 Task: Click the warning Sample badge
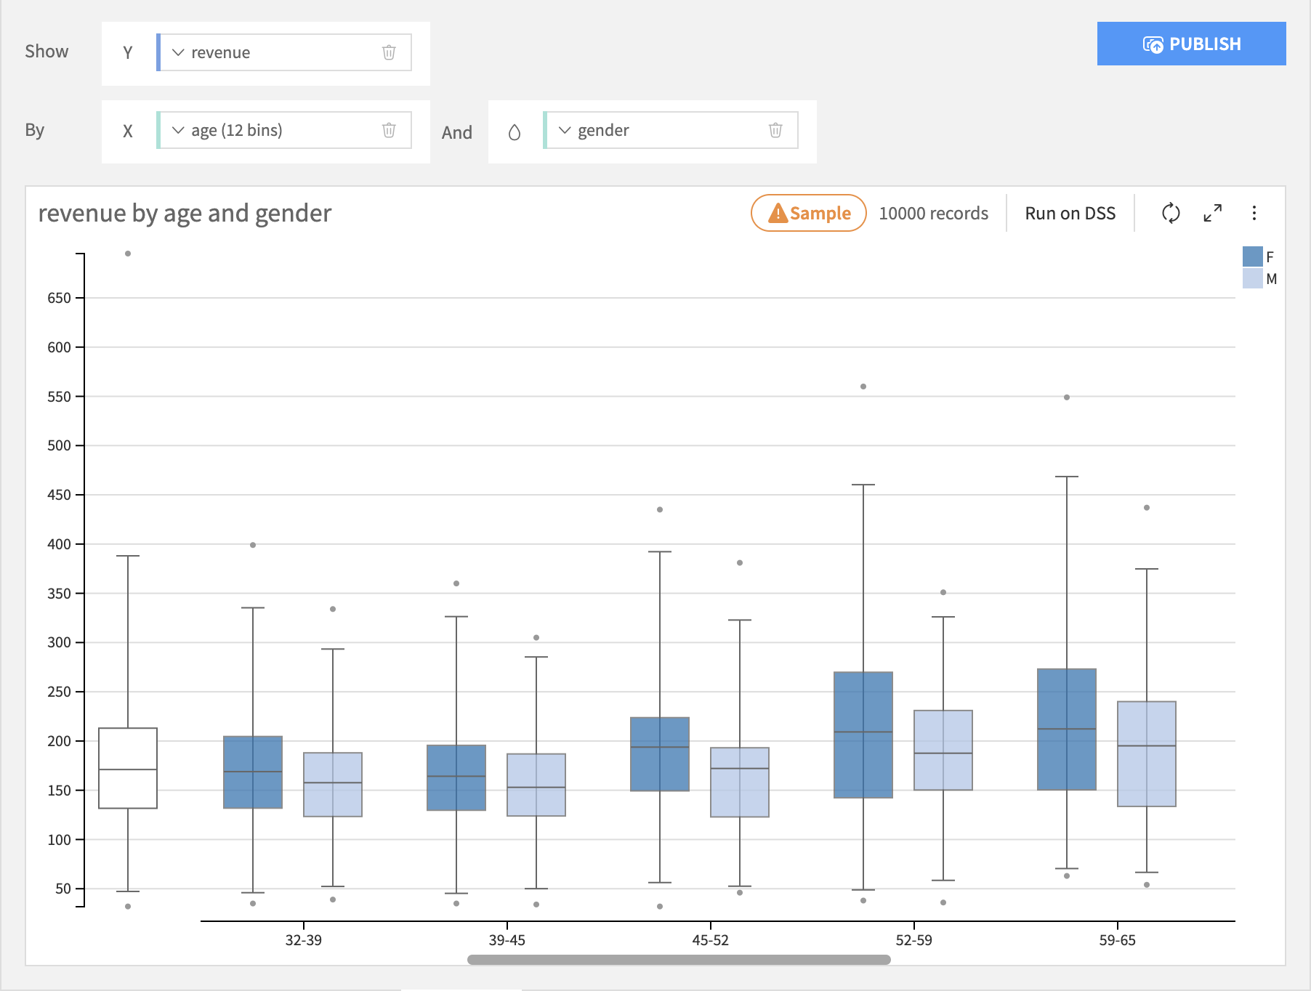808,213
